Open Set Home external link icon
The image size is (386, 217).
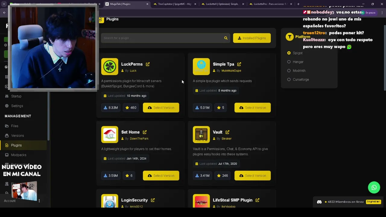(x=145, y=132)
